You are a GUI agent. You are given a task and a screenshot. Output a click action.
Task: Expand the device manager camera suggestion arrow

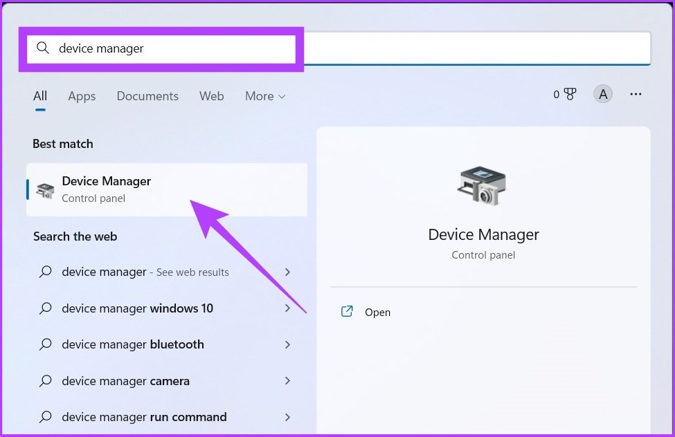(x=288, y=381)
